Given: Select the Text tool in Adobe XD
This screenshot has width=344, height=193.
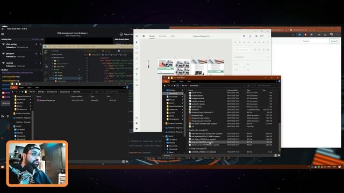Looking at the screenshot, I should pos(137,75).
